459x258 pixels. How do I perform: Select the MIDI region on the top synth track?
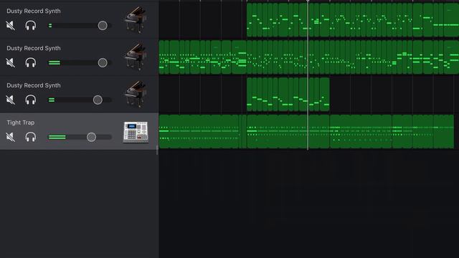[x=353, y=20]
